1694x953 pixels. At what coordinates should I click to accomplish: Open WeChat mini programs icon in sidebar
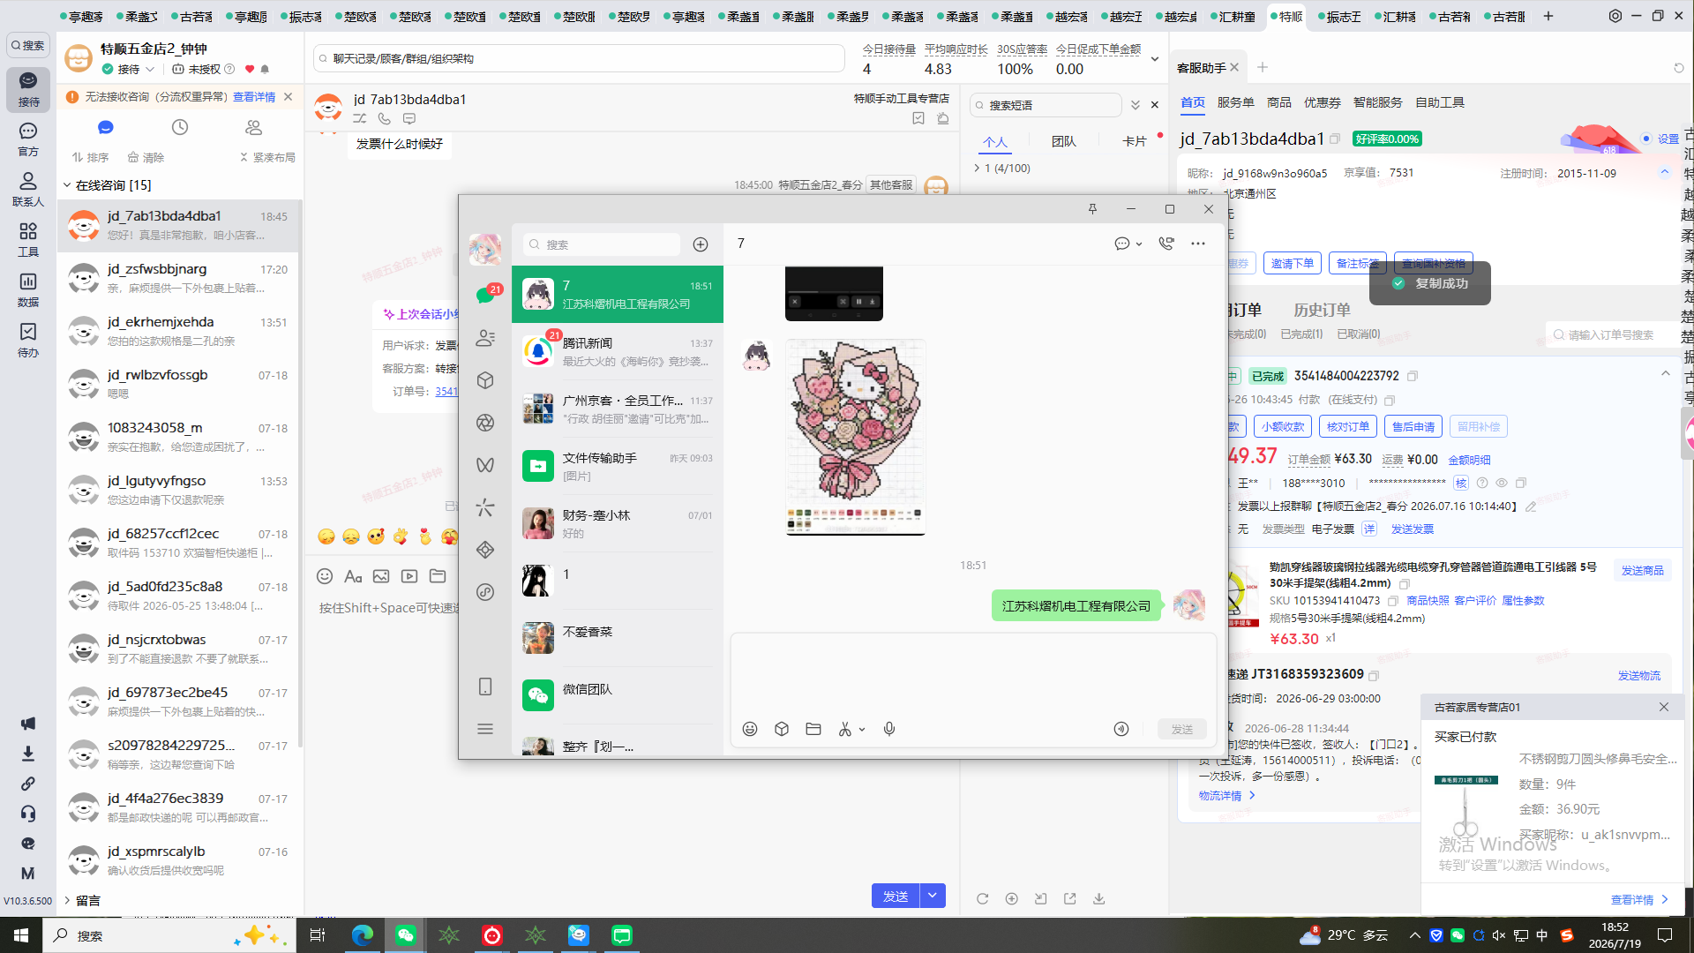tap(485, 592)
